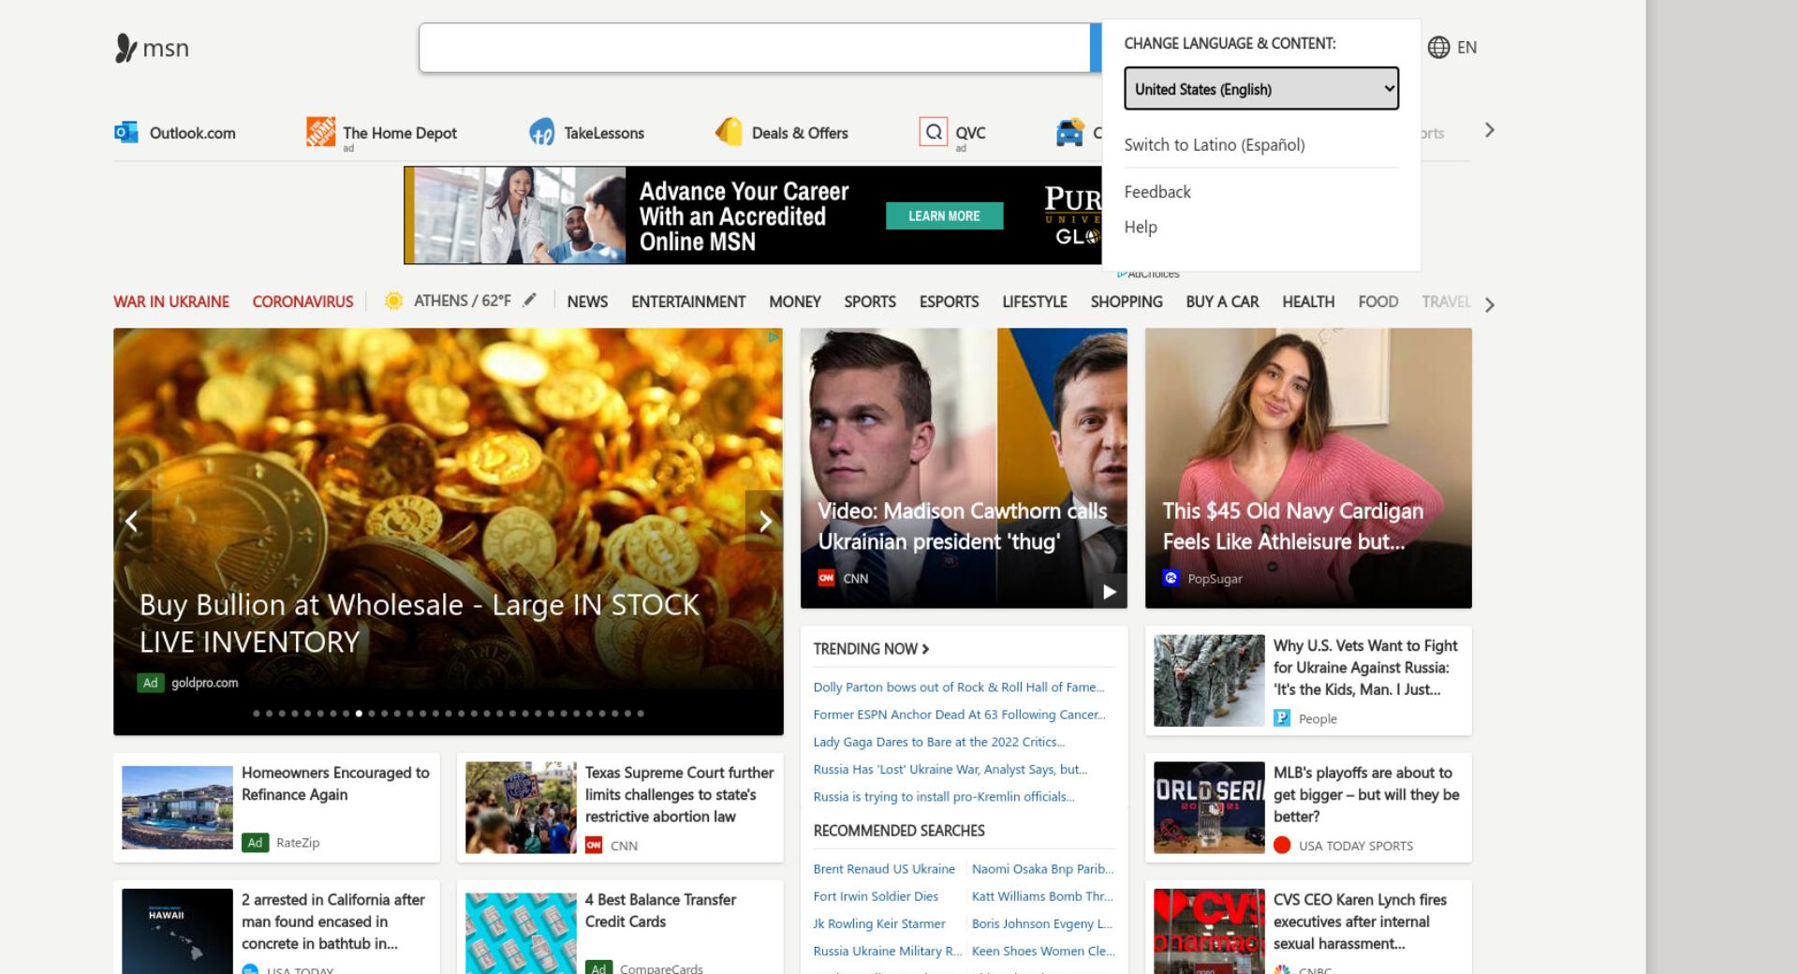This screenshot has height=974, width=1798.
Task: Open the SPORTS category
Action: pyautogui.click(x=870, y=302)
